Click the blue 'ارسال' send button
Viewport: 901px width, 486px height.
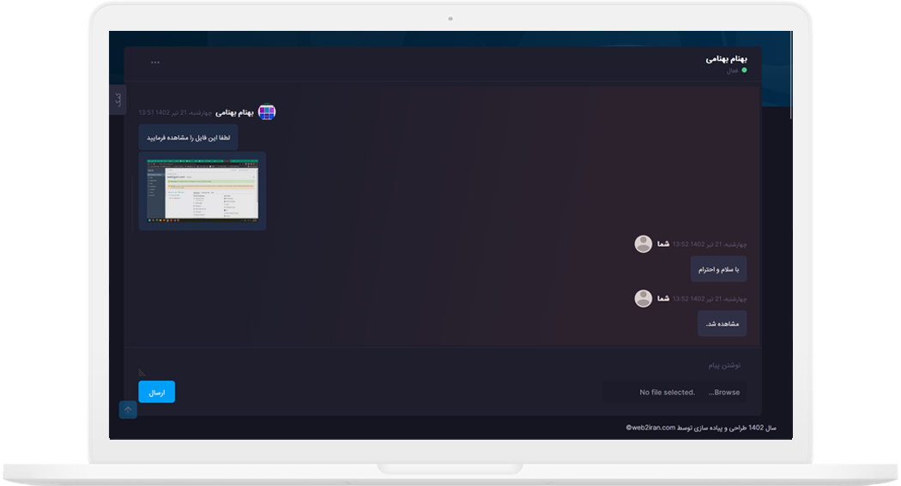click(x=157, y=392)
